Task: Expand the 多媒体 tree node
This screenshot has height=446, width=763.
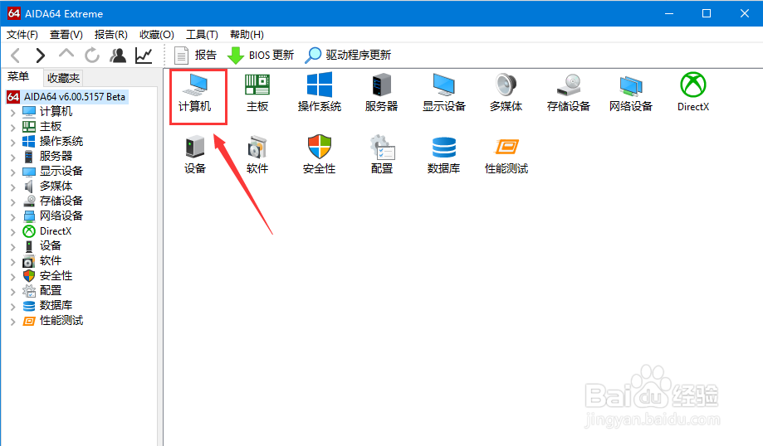Action: (12, 187)
